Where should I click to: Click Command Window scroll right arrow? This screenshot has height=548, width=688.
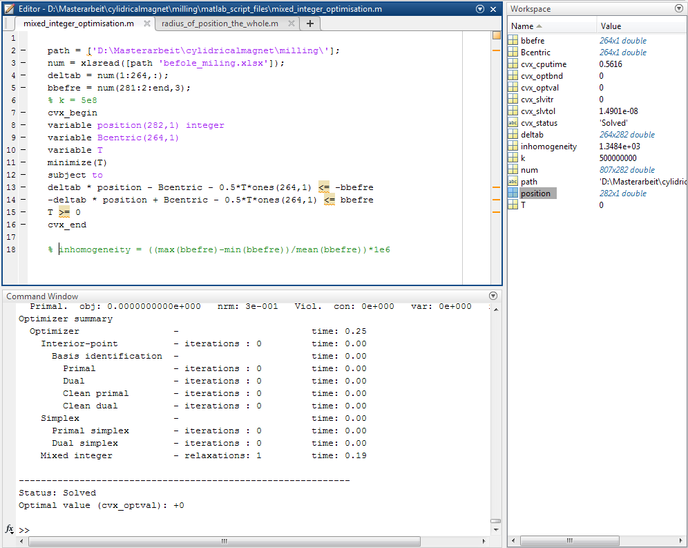click(484, 541)
